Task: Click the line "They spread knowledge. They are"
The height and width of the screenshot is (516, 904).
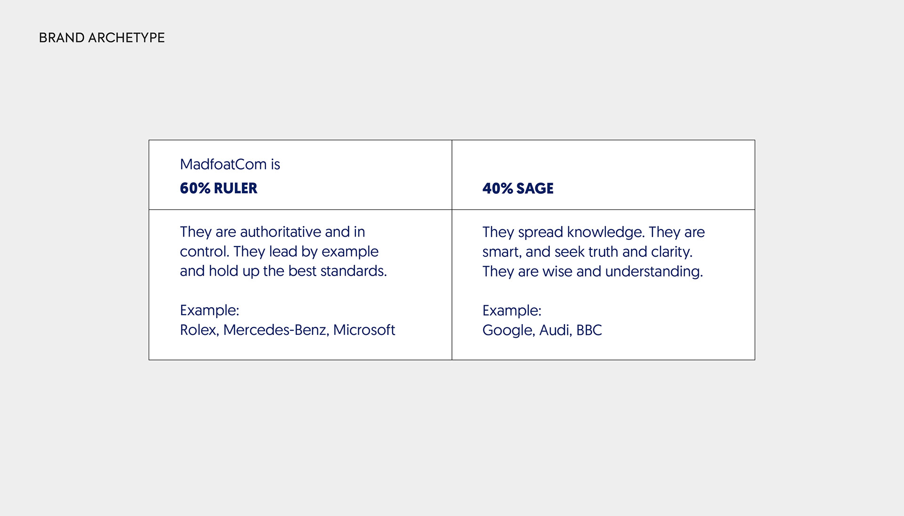Action: coord(593,232)
